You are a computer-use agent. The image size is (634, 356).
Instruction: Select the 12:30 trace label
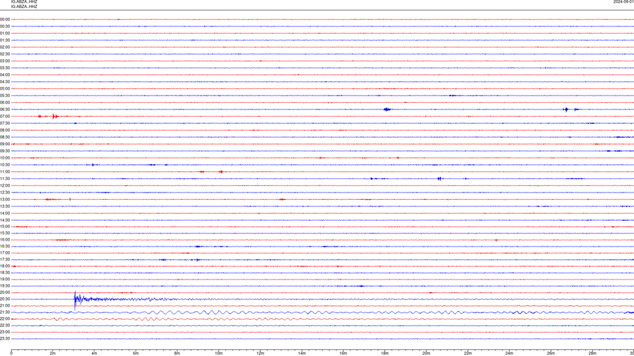click(x=5, y=193)
